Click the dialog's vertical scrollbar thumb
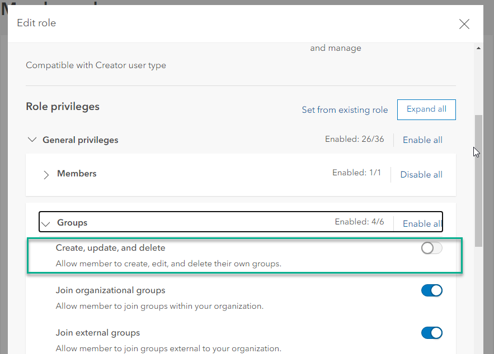The image size is (494, 354). [x=478, y=179]
